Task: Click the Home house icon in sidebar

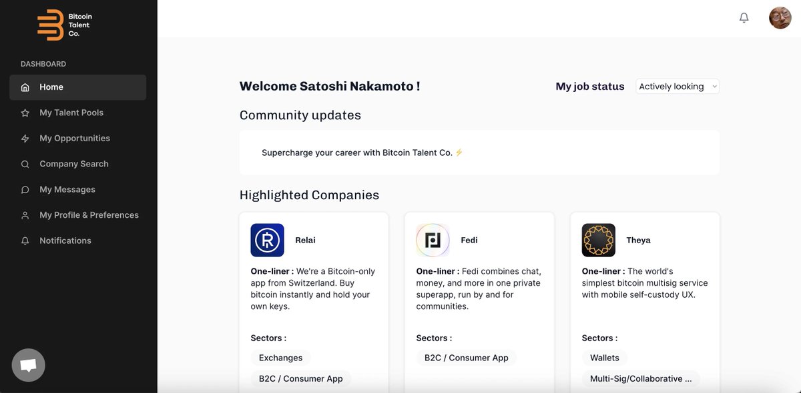Action: click(25, 87)
